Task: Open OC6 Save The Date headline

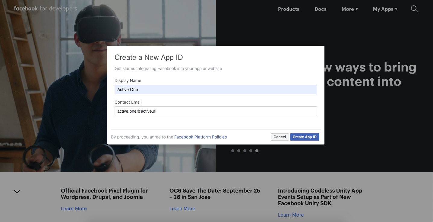Action: pos(215,194)
